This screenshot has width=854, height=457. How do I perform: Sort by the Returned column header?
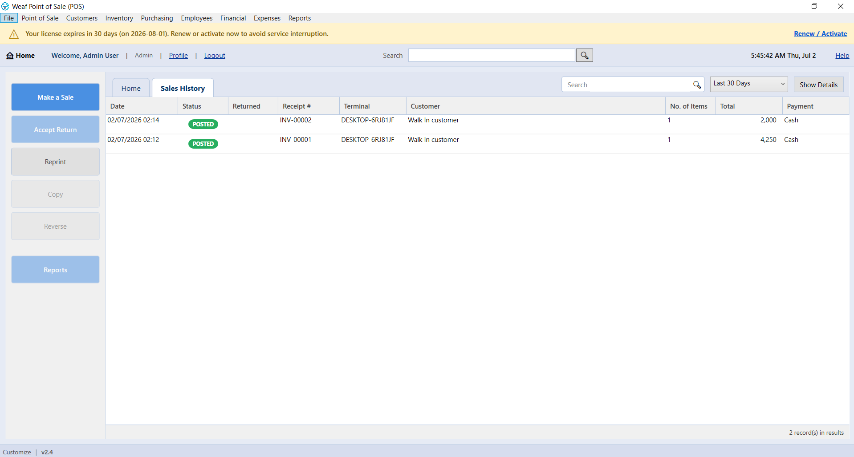253,106
